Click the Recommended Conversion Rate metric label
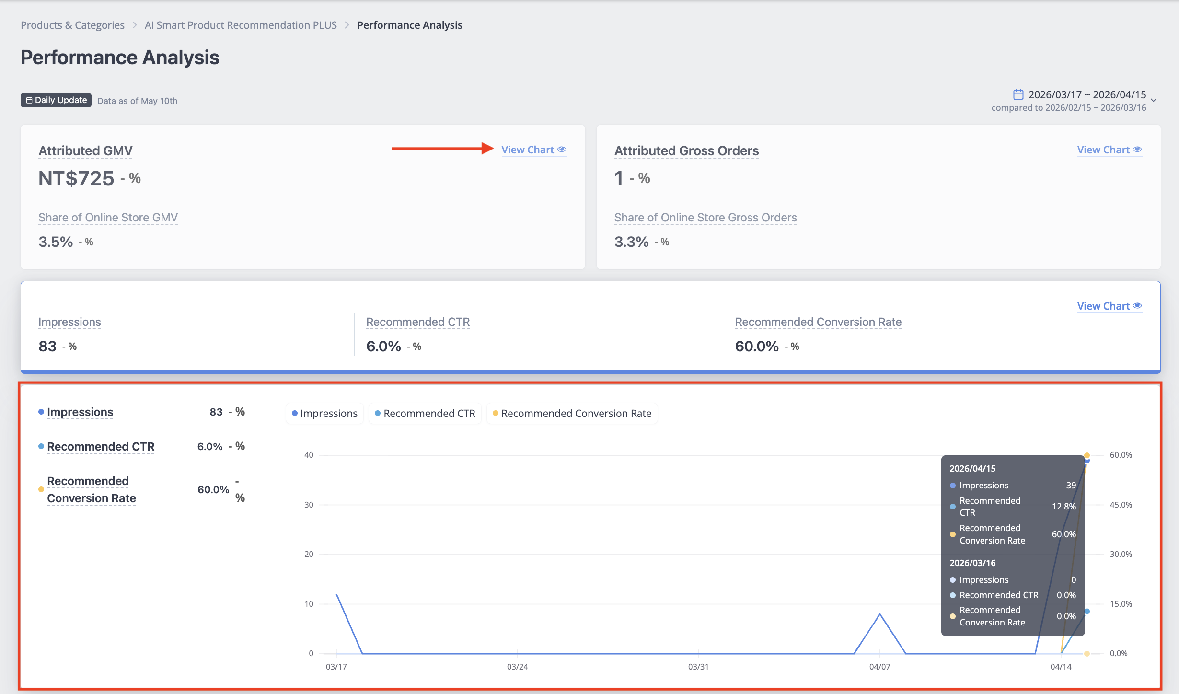Viewport: 1179px width, 694px height. coord(818,322)
